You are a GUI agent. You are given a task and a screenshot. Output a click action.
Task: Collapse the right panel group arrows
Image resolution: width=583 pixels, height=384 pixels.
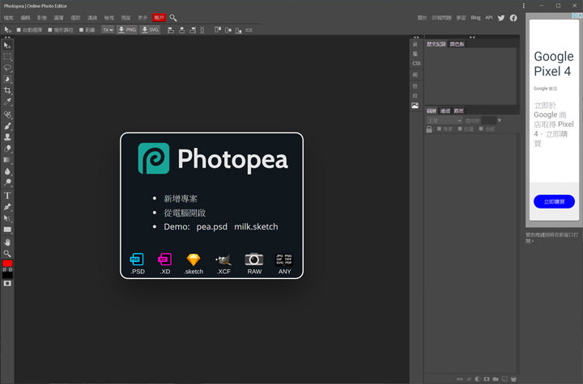coord(472,37)
